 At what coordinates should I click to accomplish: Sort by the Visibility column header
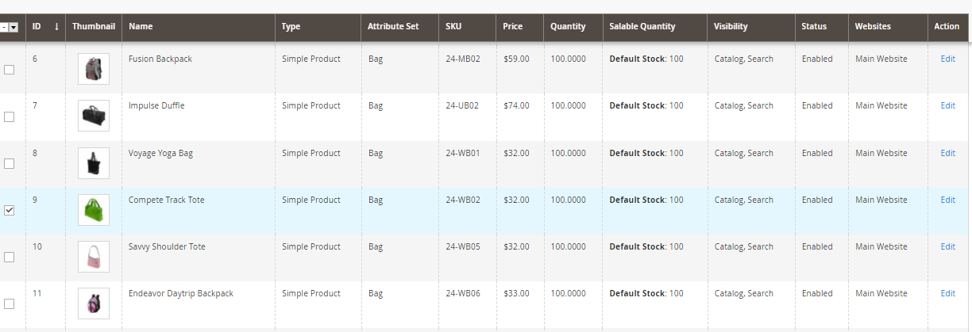(x=751, y=27)
